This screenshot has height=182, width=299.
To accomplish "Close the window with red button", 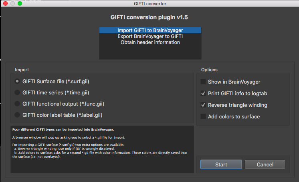I will click(5, 4).
